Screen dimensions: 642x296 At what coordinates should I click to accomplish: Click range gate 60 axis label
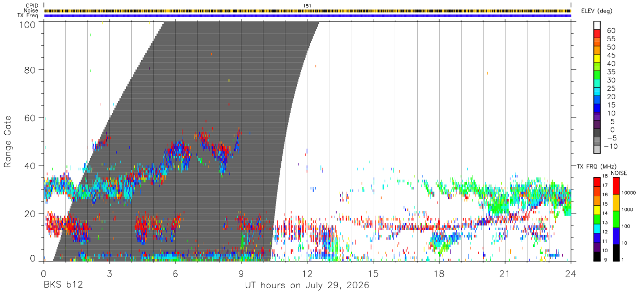(x=31, y=118)
